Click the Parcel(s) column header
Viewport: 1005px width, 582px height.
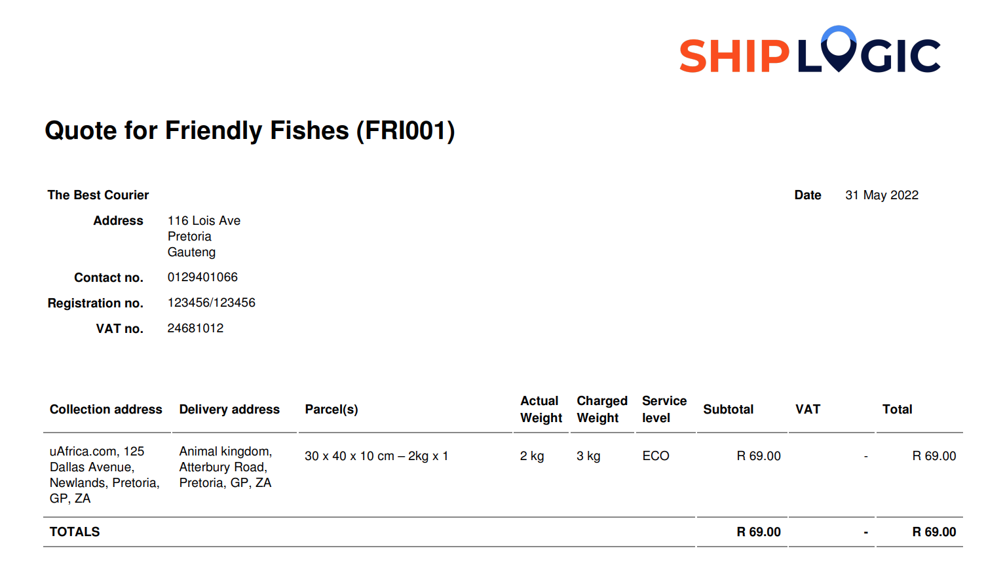point(332,409)
